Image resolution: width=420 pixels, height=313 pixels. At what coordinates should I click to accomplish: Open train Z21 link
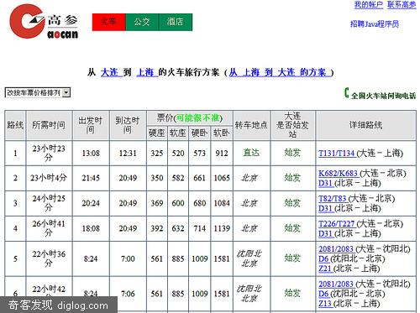[325, 269]
